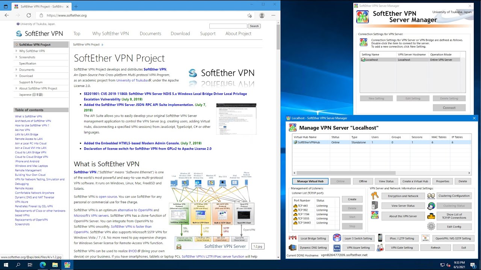Screen dimensions: 481x270
Task: Click Connect button in Server Manager window
Action: 449,108
